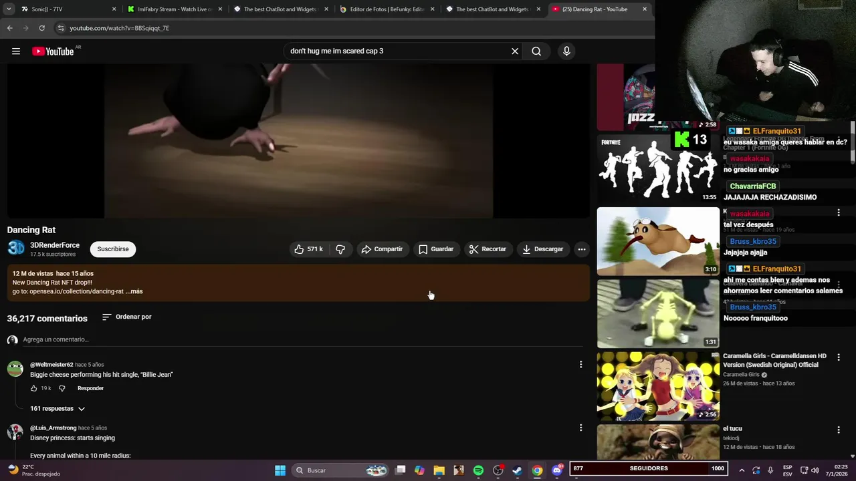Open Spotify from the taskbar
The image size is (856, 481).
pyautogui.click(x=478, y=470)
